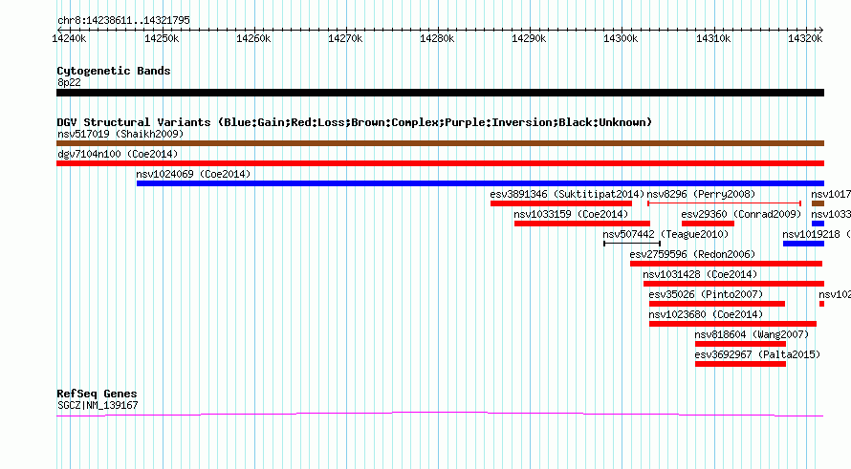Click the tiny red bar under nsv102 label

(821, 304)
